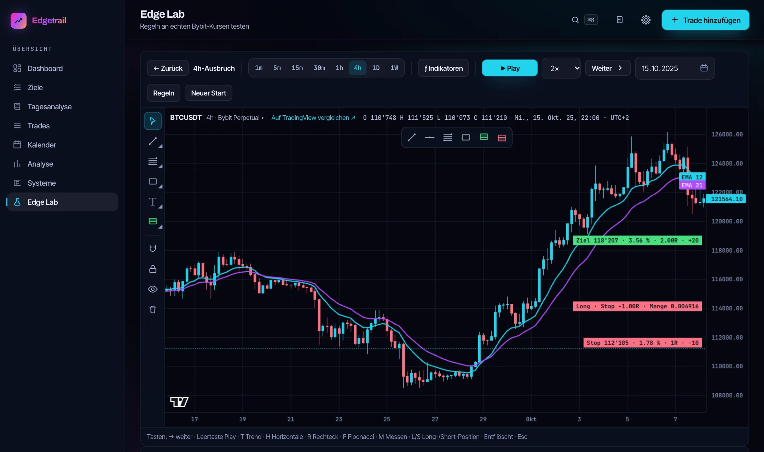Image resolution: width=764 pixels, height=452 pixels.
Task: Pick horizontal line in floating toolbar
Action: (x=430, y=138)
